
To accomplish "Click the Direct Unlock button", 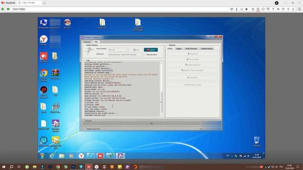I will (x=193, y=59).
